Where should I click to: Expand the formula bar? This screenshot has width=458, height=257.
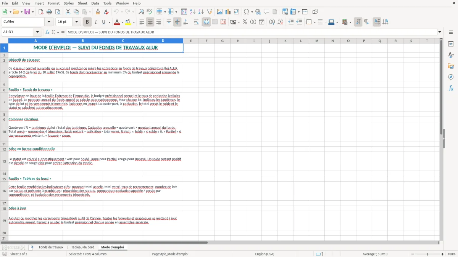[x=440, y=32]
